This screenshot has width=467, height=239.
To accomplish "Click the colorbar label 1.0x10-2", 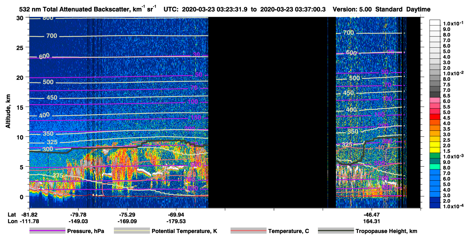I will click(x=453, y=73).
